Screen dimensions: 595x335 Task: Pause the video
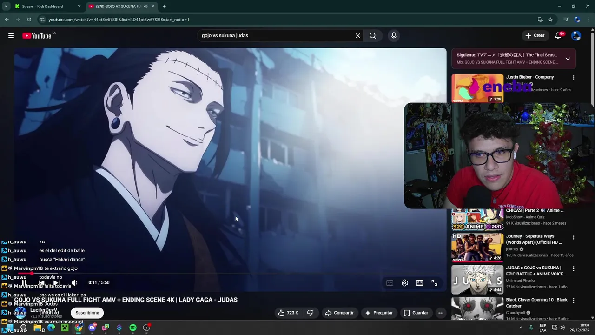click(24, 283)
